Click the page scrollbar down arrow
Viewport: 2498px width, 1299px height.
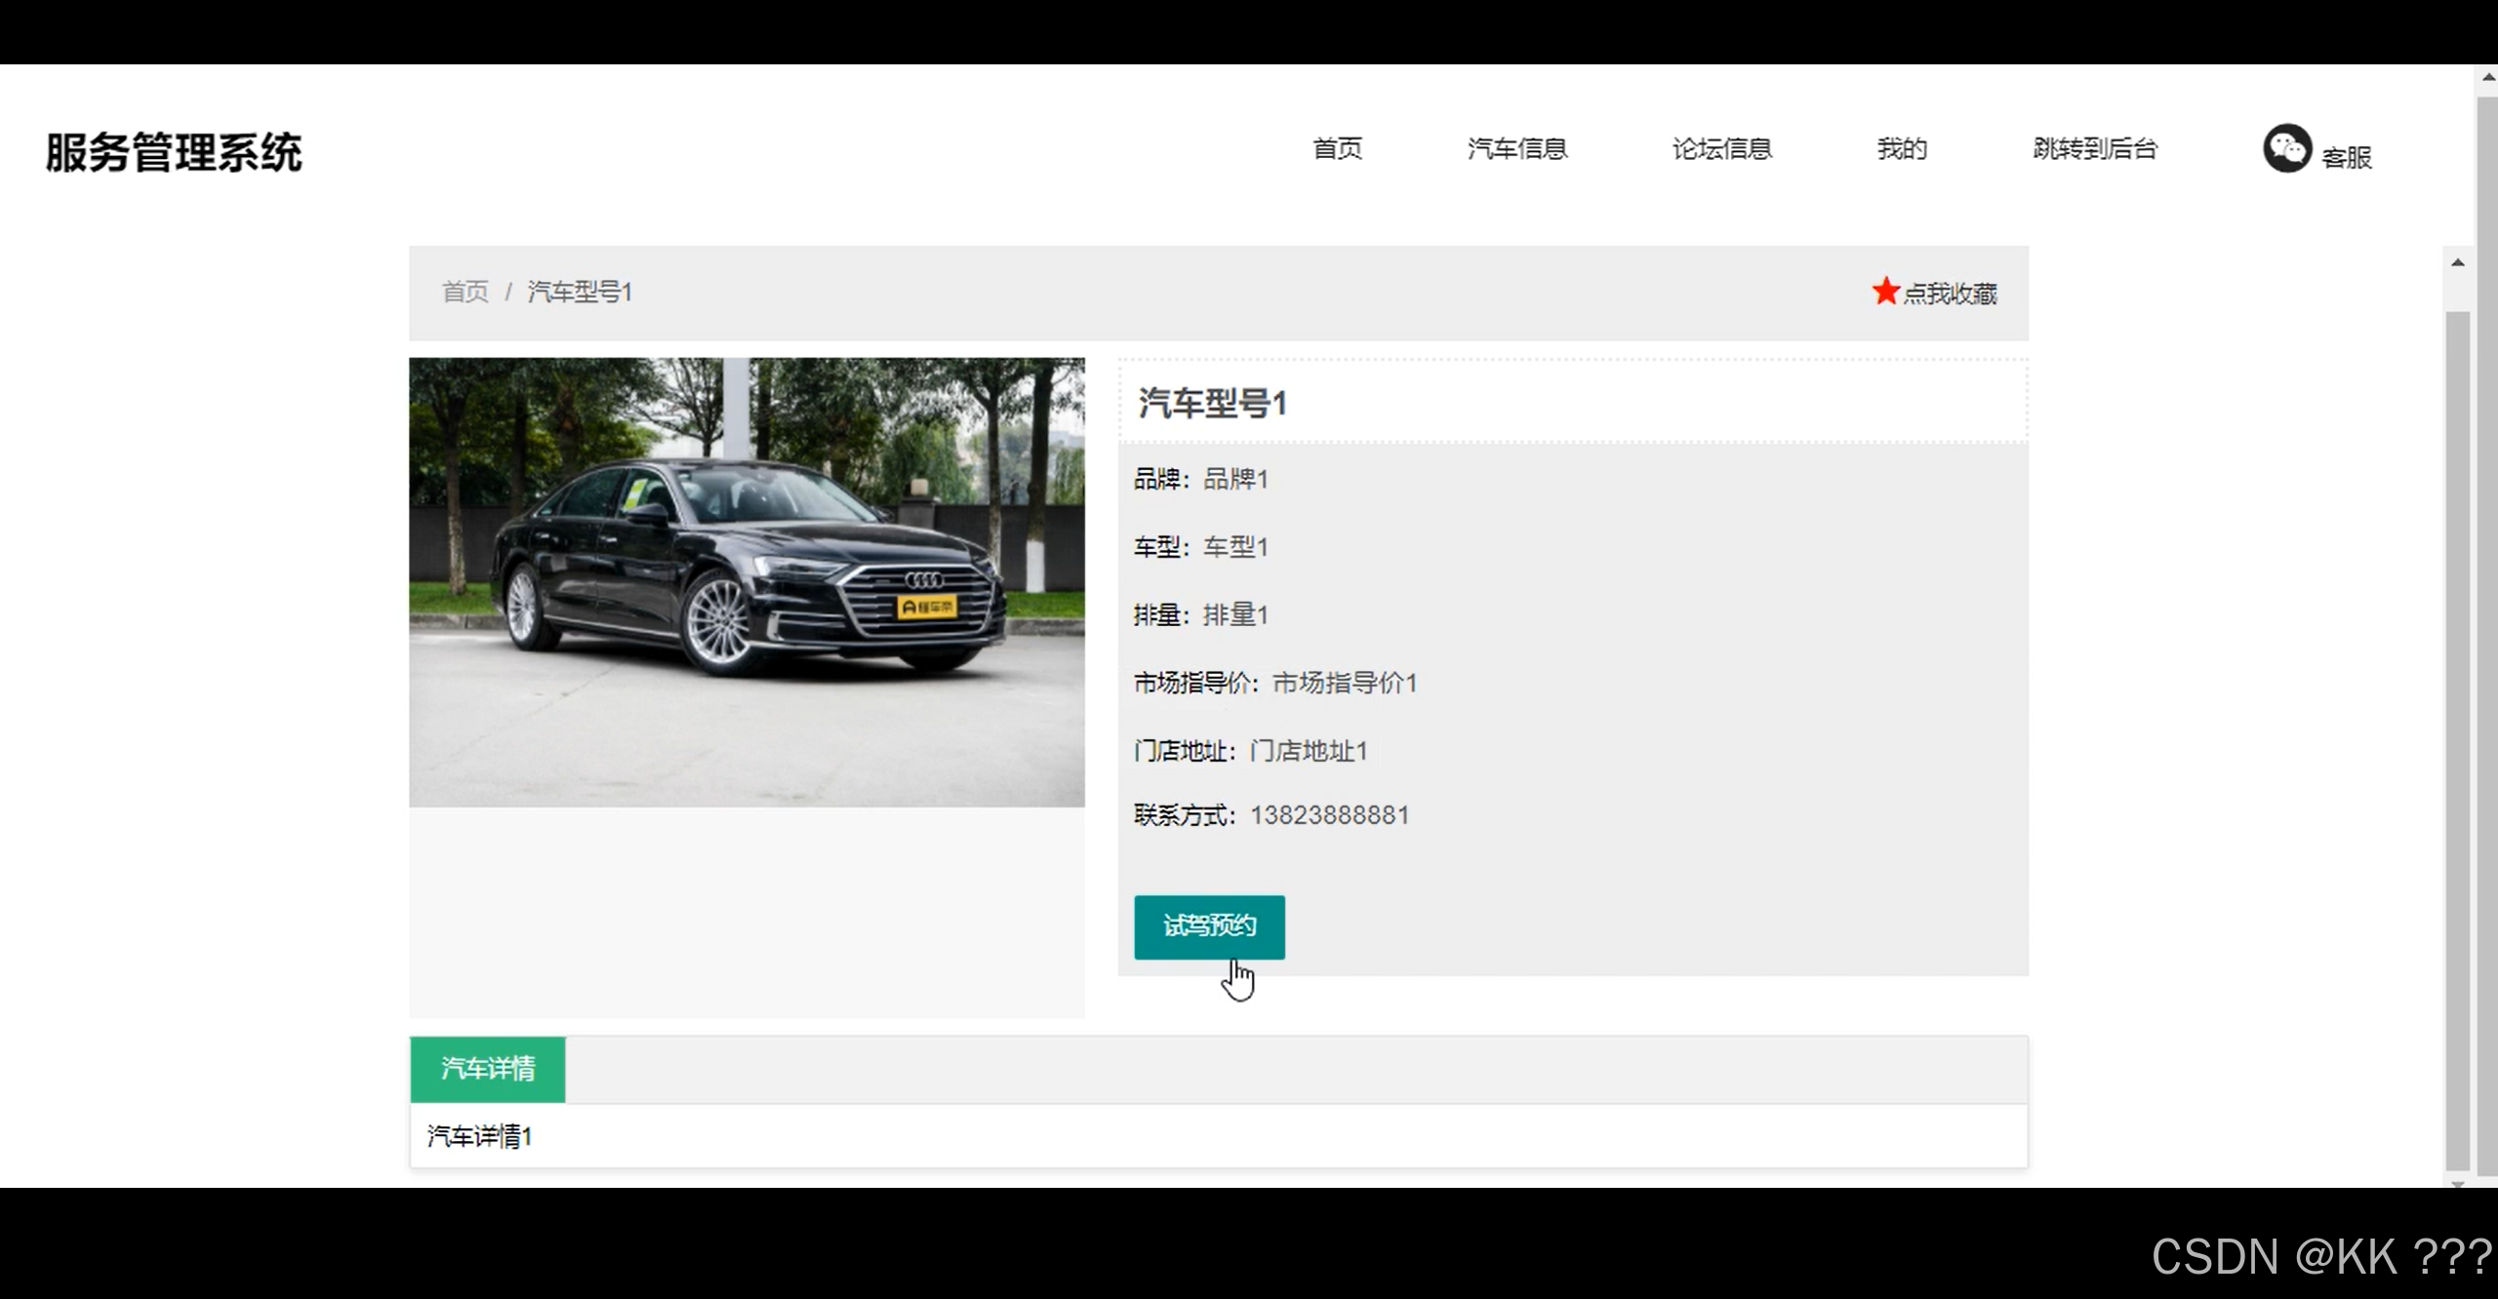point(2460,1185)
